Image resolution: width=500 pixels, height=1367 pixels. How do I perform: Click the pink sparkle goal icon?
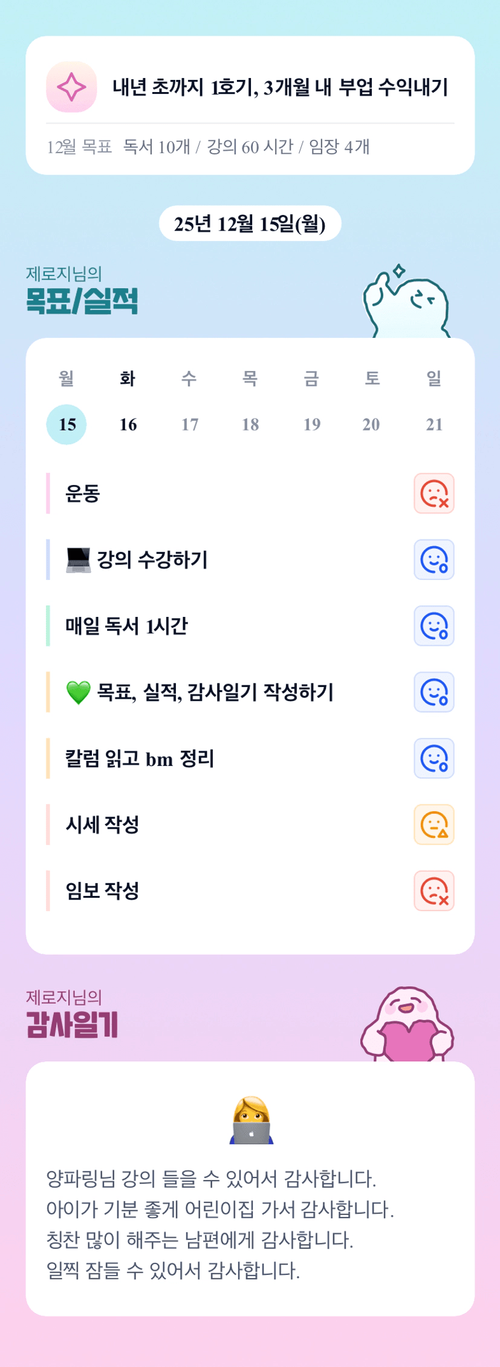[71, 87]
